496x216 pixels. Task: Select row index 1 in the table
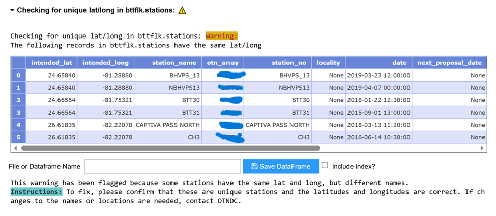(18, 88)
